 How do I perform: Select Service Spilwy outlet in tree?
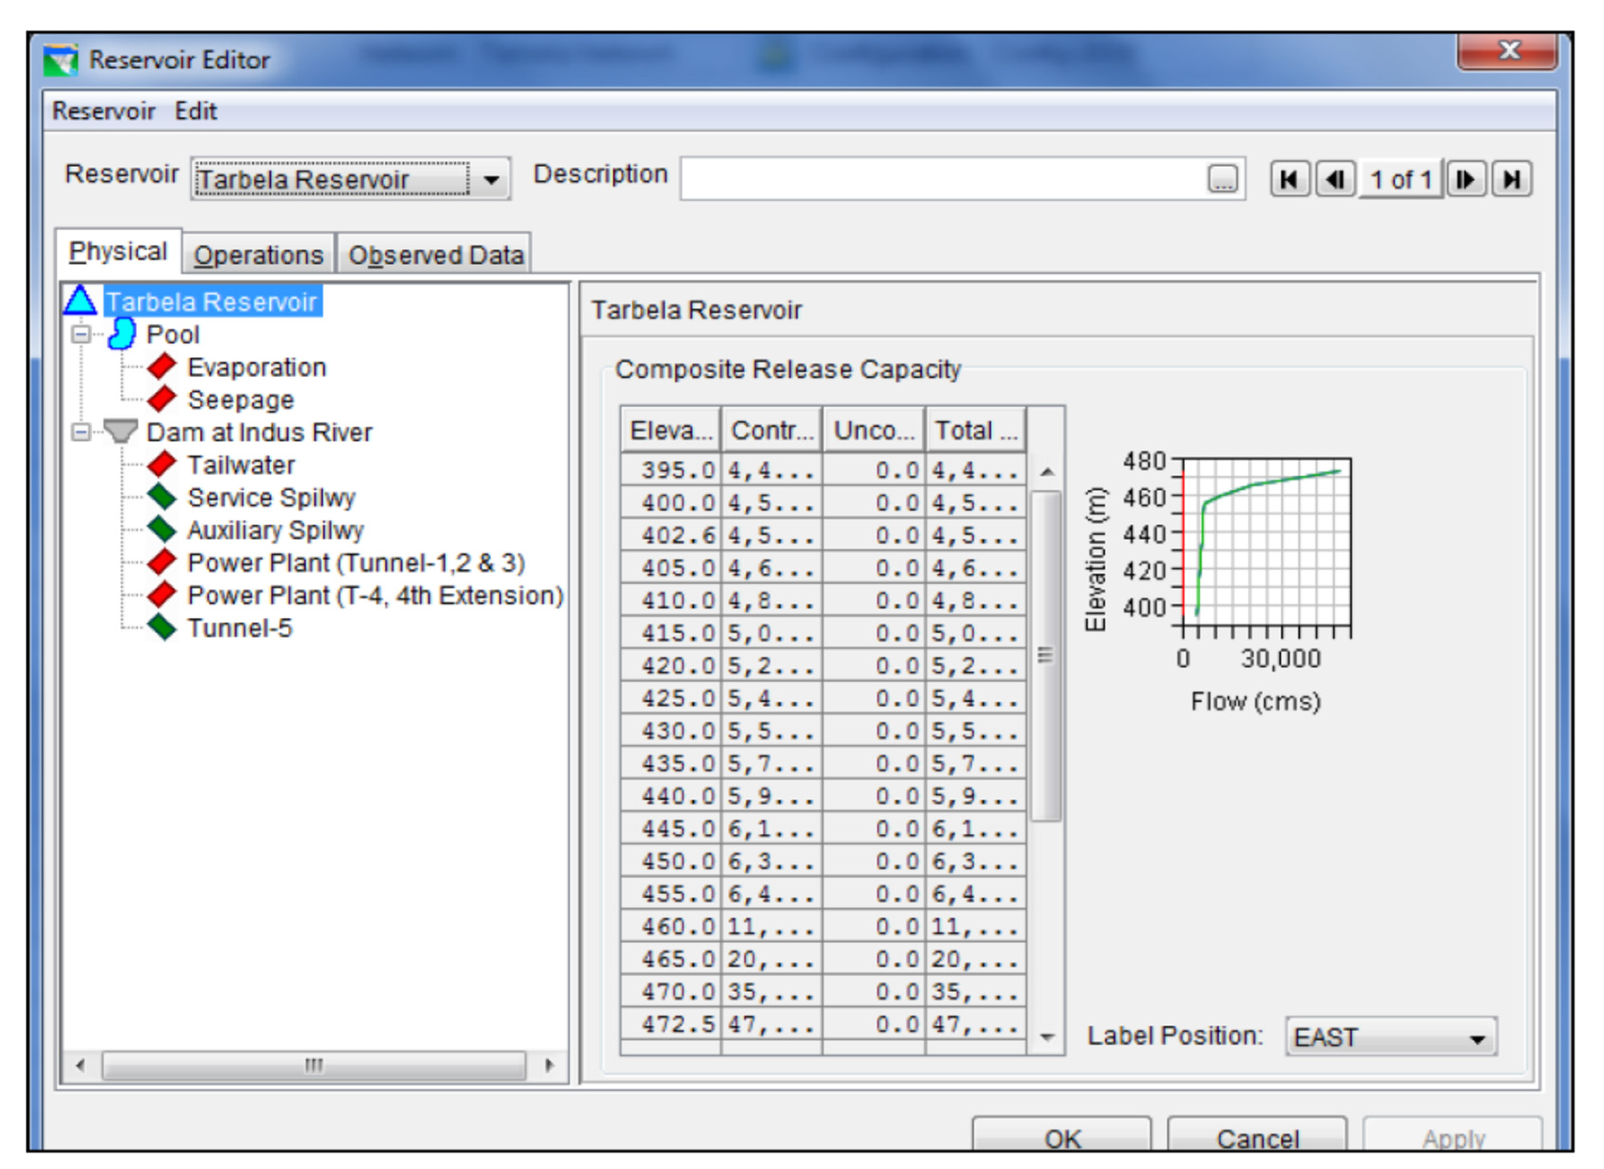tap(271, 497)
